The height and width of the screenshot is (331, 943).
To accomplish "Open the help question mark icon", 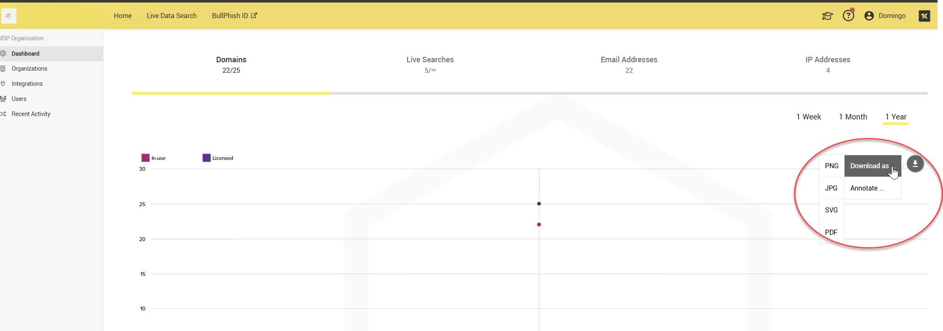I will [848, 16].
